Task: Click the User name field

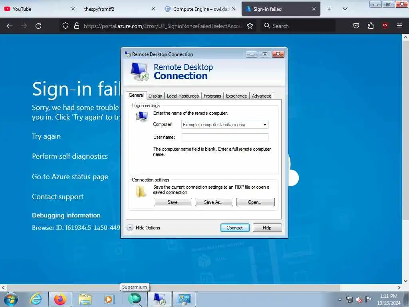Action: point(225,137)
